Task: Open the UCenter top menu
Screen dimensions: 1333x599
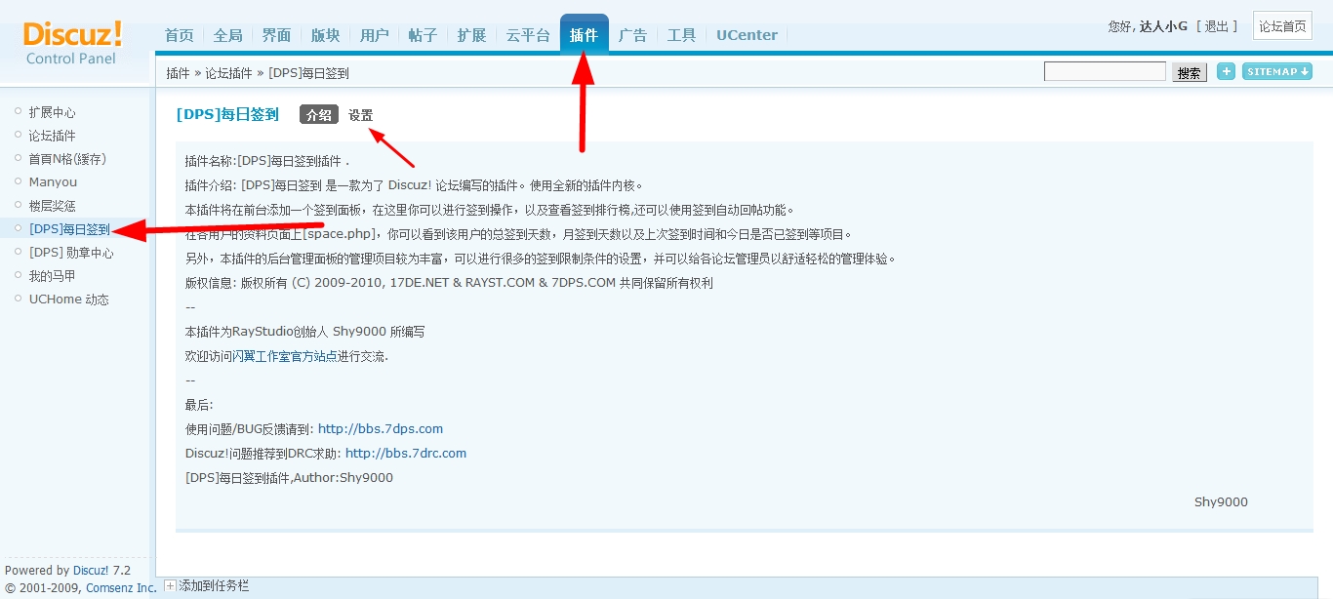Action: coord(747,35)
